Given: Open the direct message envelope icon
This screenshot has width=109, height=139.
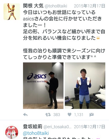Looking at the screenshot, I should pos(91,115).
